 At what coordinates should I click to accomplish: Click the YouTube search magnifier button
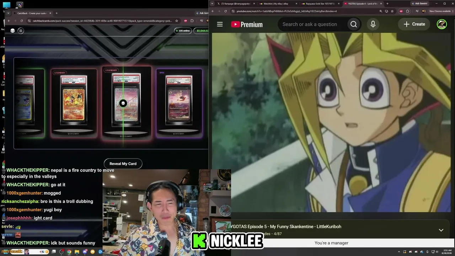354,24
